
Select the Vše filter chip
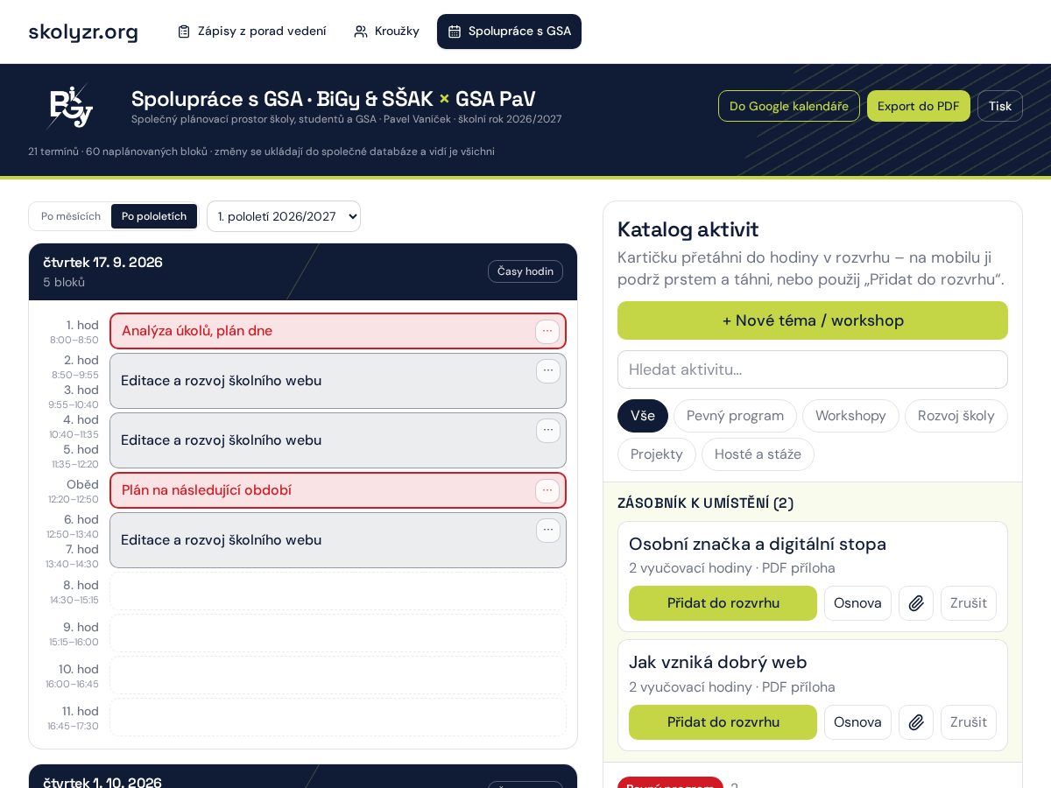[x=643, y=416]
